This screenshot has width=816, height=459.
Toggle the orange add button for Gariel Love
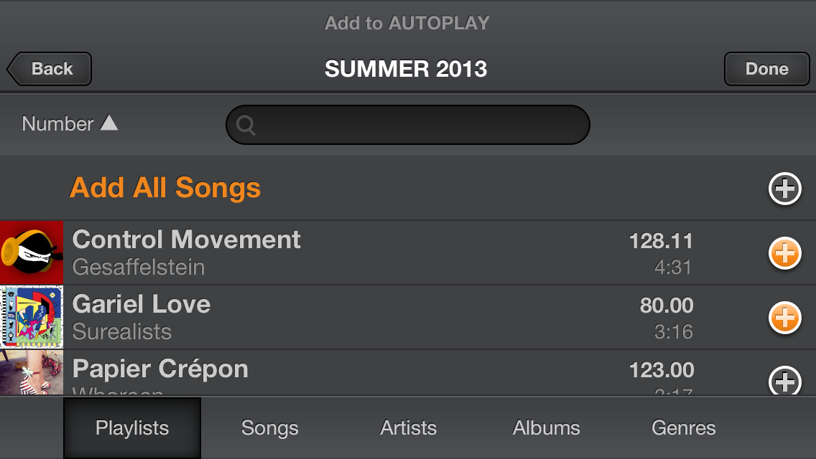(784, 318)
